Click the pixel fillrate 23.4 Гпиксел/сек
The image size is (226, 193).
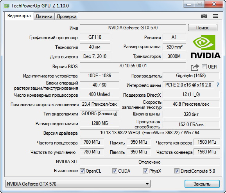click(x=99, y=104)
